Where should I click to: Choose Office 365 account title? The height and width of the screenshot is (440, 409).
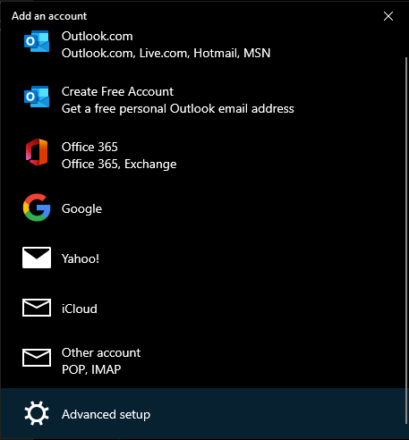tap(89, 147)
